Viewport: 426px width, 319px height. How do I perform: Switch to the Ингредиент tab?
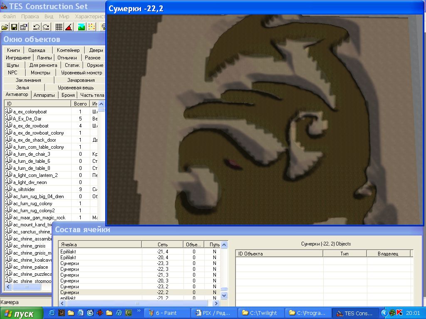coord(18,58)
